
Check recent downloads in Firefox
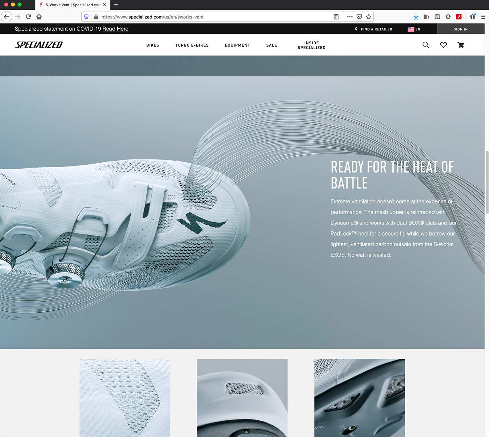(x=416, y=16)
